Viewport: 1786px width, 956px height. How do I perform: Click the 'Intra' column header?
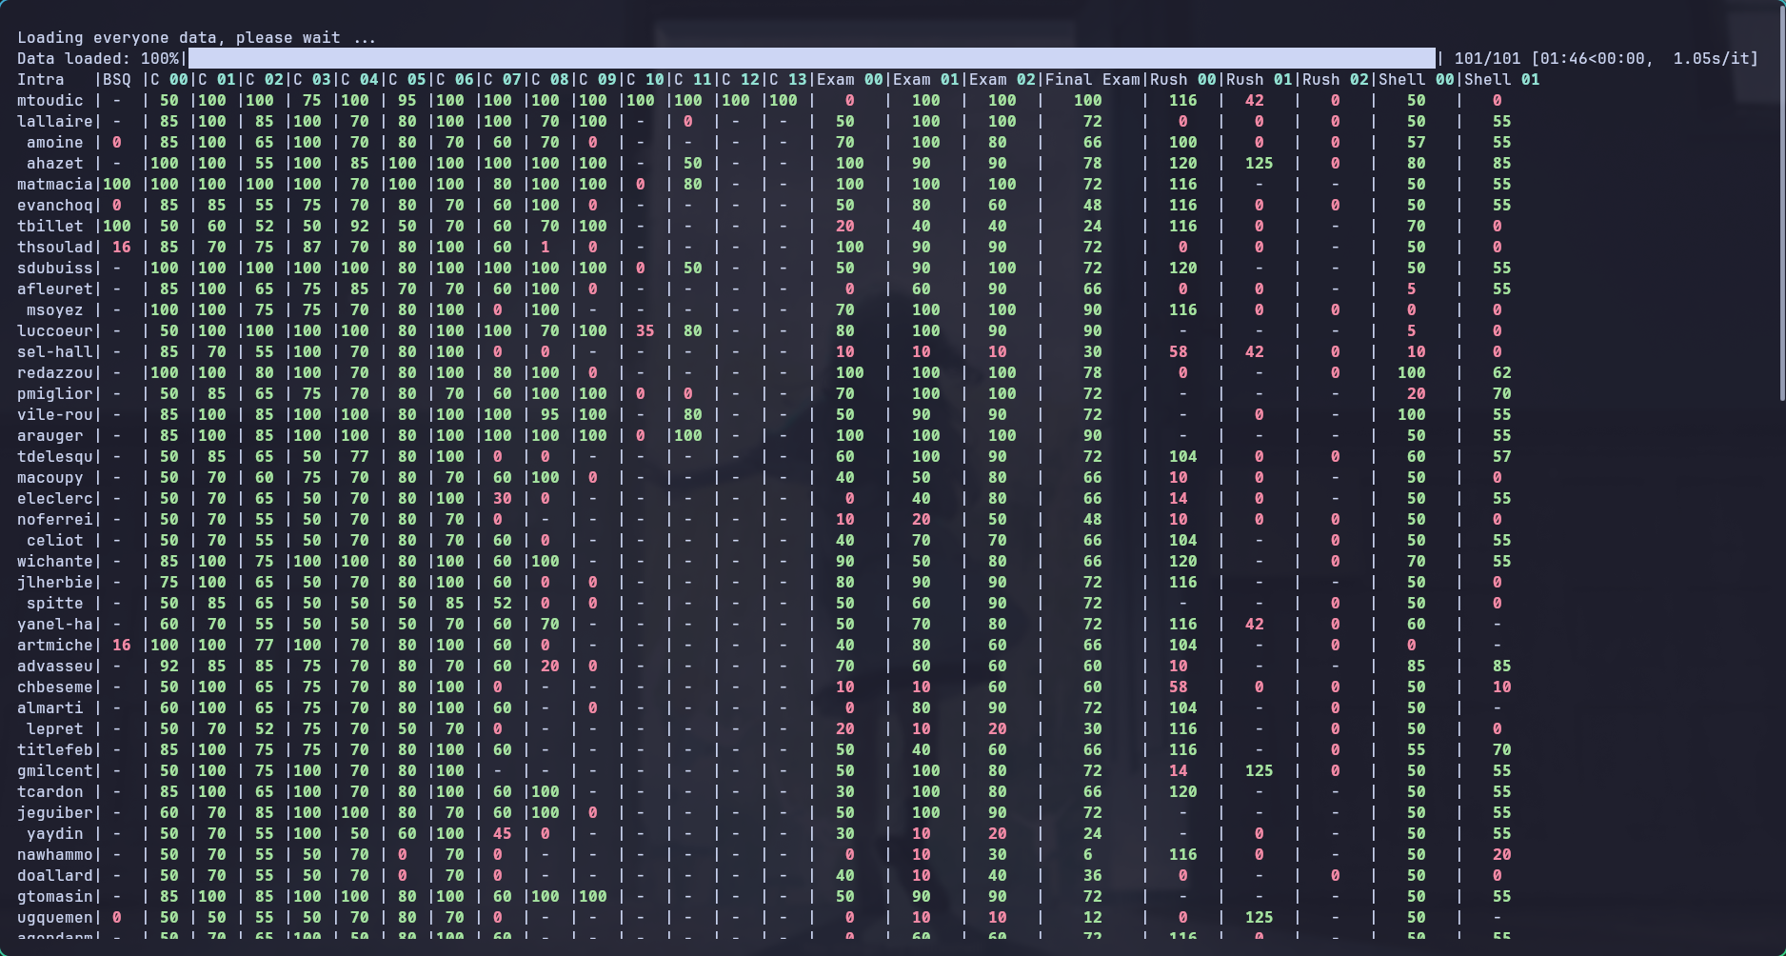coord(41,79)
